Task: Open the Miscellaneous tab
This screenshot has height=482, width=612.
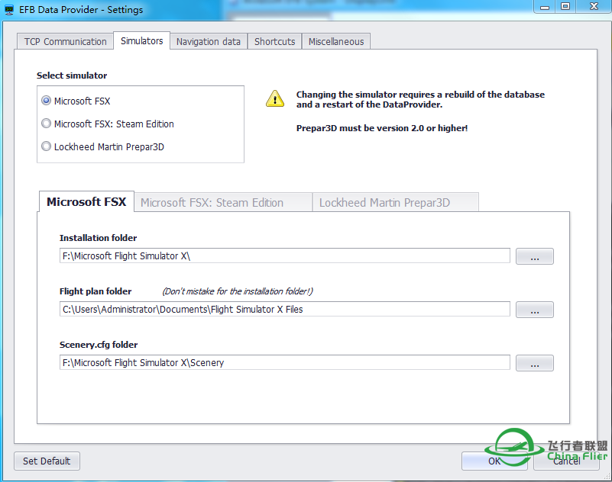Action: tap(336, 41)
